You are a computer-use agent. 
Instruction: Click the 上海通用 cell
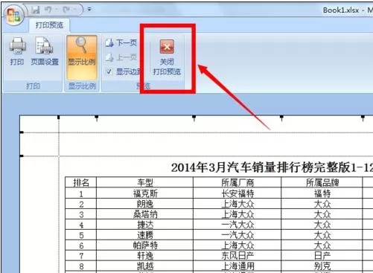click(237, 266)
